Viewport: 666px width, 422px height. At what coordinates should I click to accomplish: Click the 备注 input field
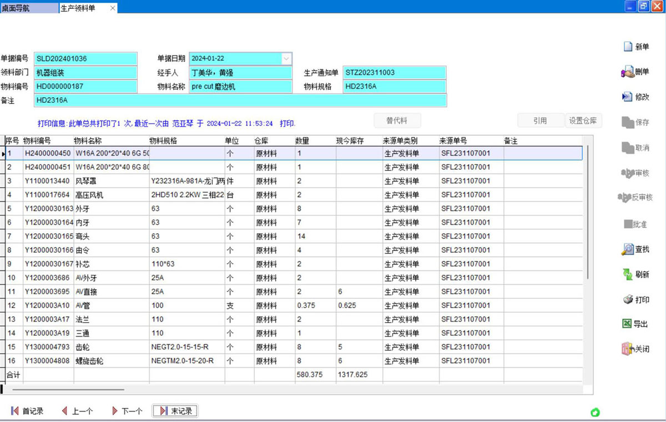(x=240, y=101)
